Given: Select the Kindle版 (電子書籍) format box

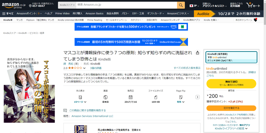Looking at the screenshot, I should point(231,57).
